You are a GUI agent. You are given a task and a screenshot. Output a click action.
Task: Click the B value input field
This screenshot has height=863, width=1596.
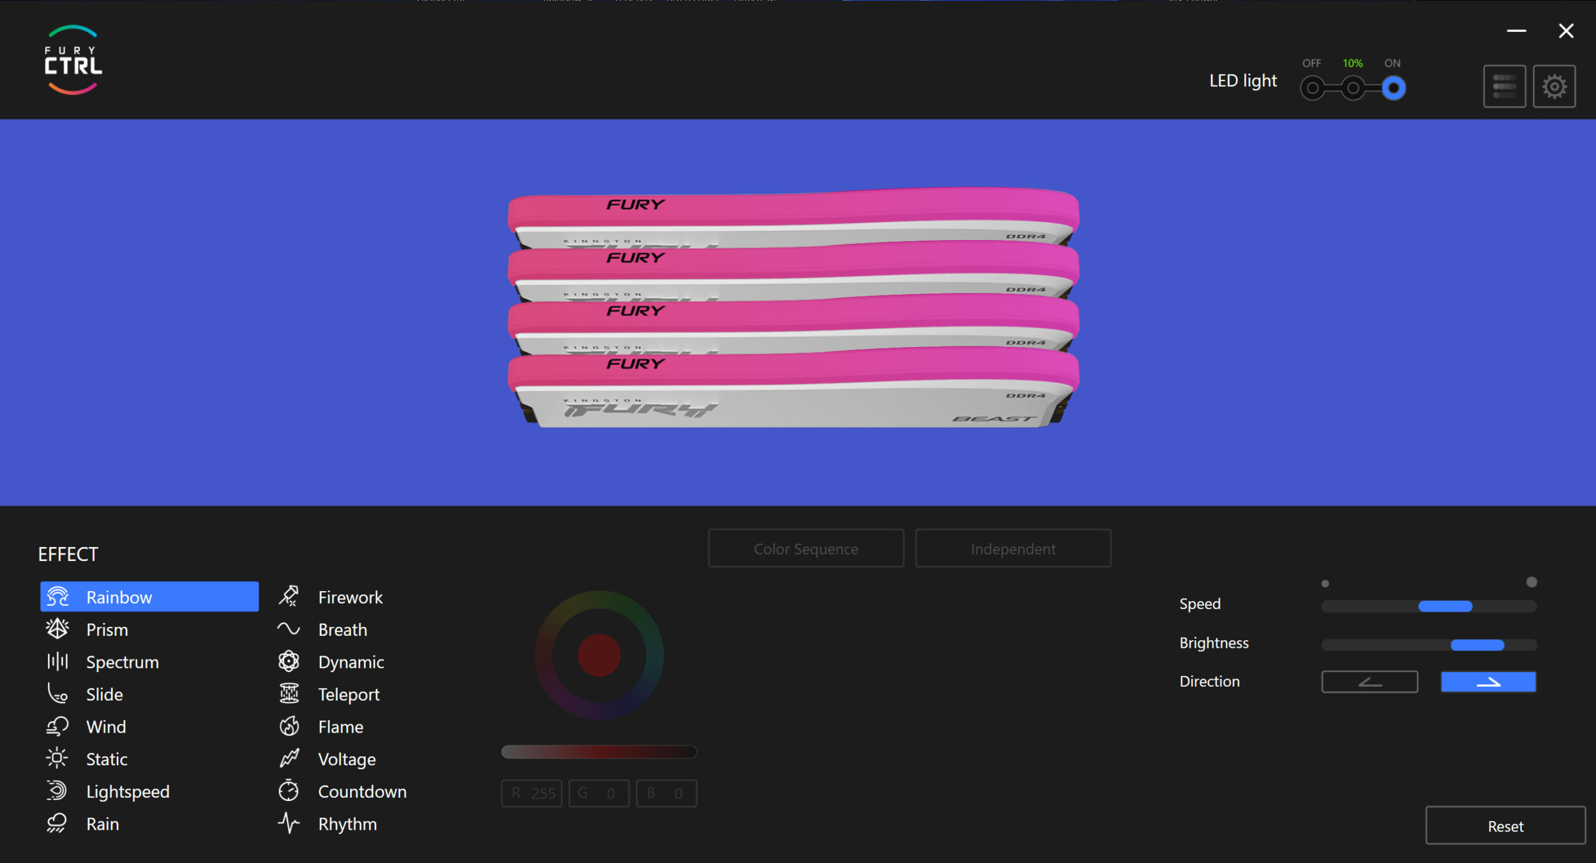(x=666, y=793)
